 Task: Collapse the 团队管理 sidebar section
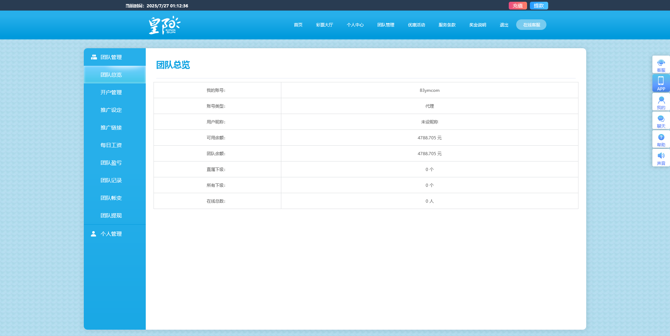[115, 57]
